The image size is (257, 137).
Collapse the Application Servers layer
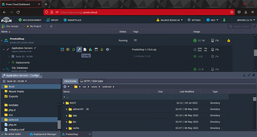[x=4, y=49]
